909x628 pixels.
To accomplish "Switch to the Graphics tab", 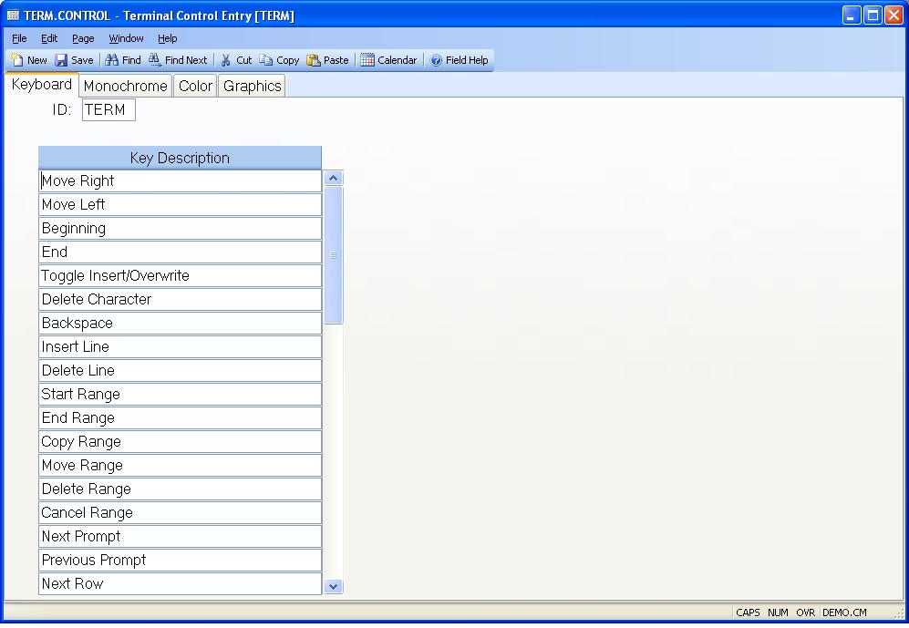I will [252, 86].
